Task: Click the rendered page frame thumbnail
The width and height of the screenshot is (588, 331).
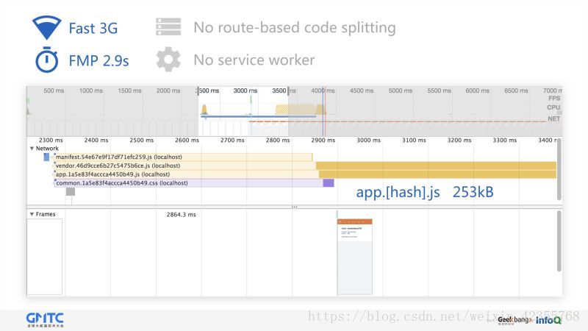Action: pos(355,256)
